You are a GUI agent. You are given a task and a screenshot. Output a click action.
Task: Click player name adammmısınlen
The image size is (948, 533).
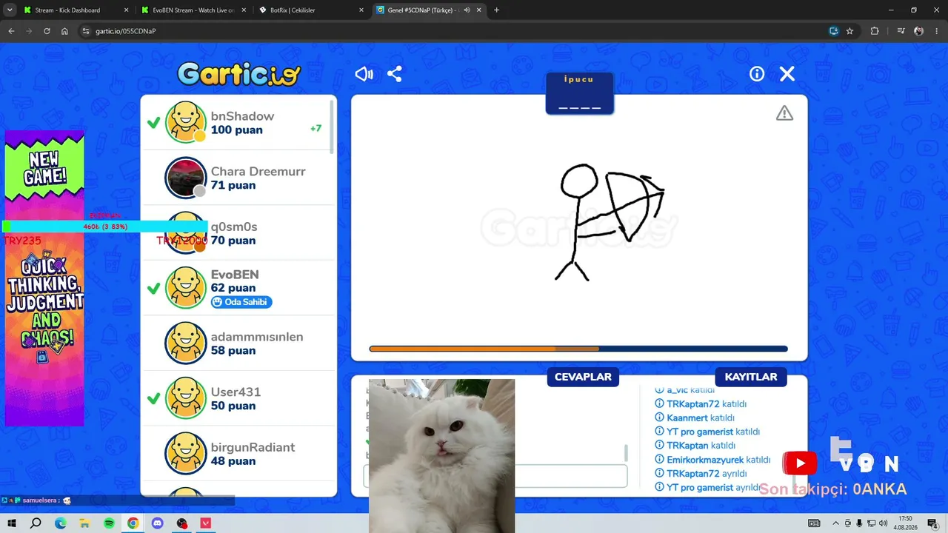(257, 337)
